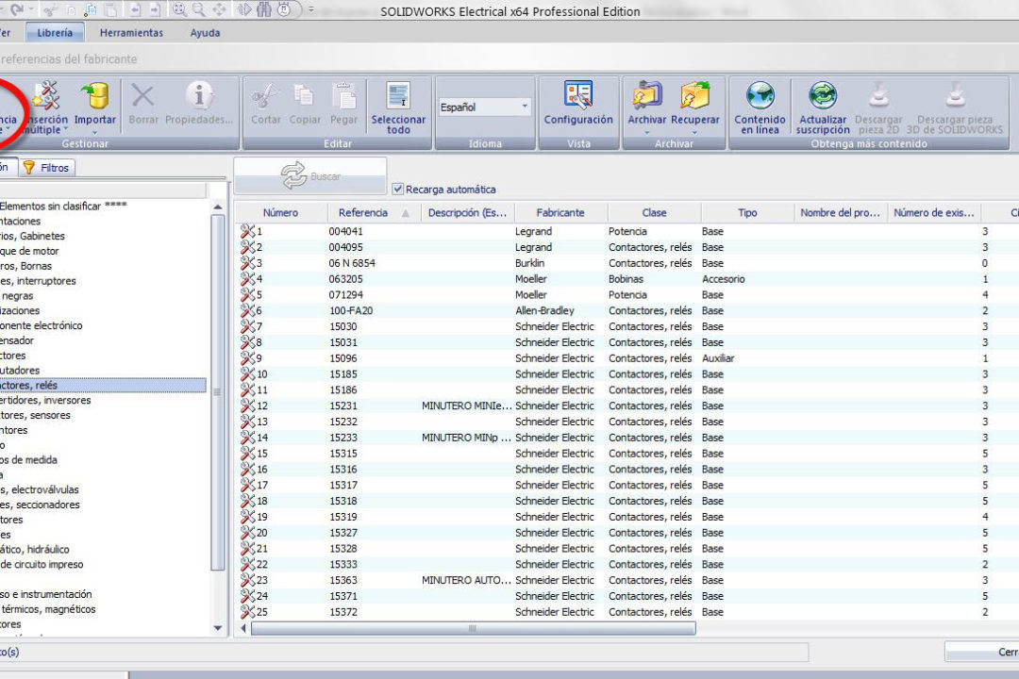Click the class tree scroll-up arrow

pyautogui.click(x=218, y=207)
